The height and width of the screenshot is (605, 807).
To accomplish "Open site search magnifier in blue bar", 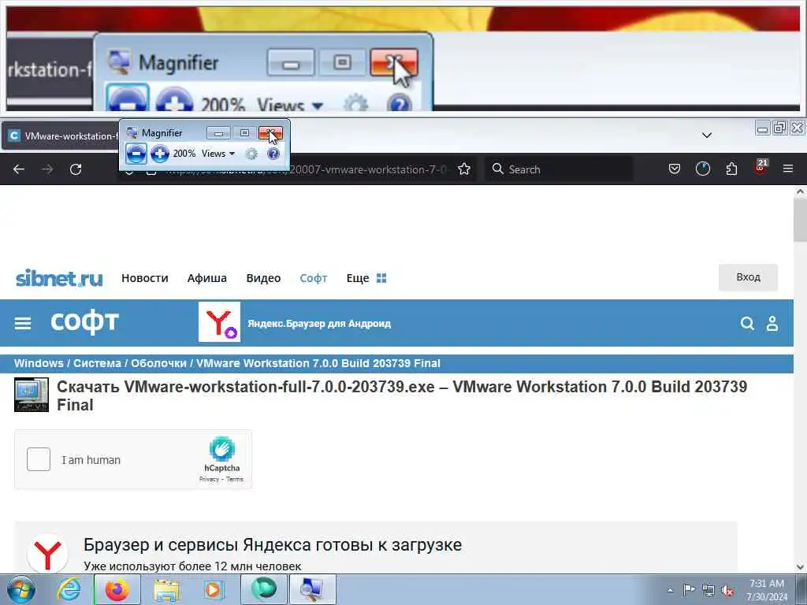I will point(747,323).
